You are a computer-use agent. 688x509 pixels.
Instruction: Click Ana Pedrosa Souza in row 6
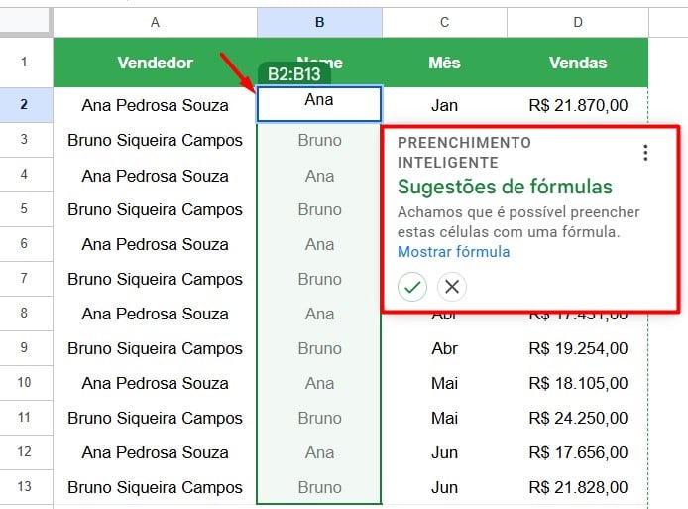(155, 244)
